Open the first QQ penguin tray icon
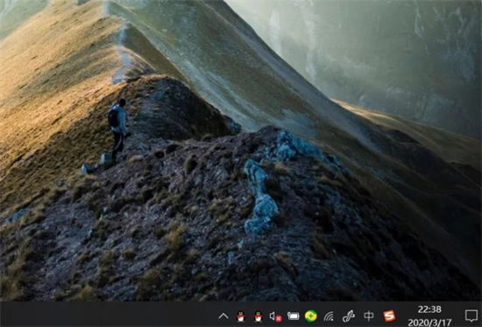Image resolution: width=482 pixels, height=327 pixels. click(241, 316)
